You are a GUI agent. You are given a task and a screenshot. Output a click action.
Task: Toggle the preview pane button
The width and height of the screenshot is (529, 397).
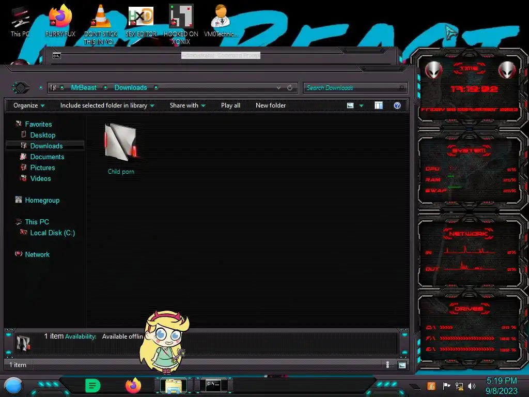[379, 105]
